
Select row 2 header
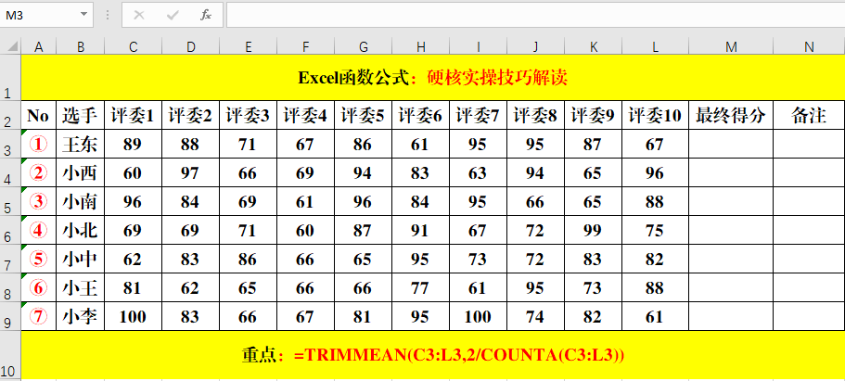pos(10,115)
